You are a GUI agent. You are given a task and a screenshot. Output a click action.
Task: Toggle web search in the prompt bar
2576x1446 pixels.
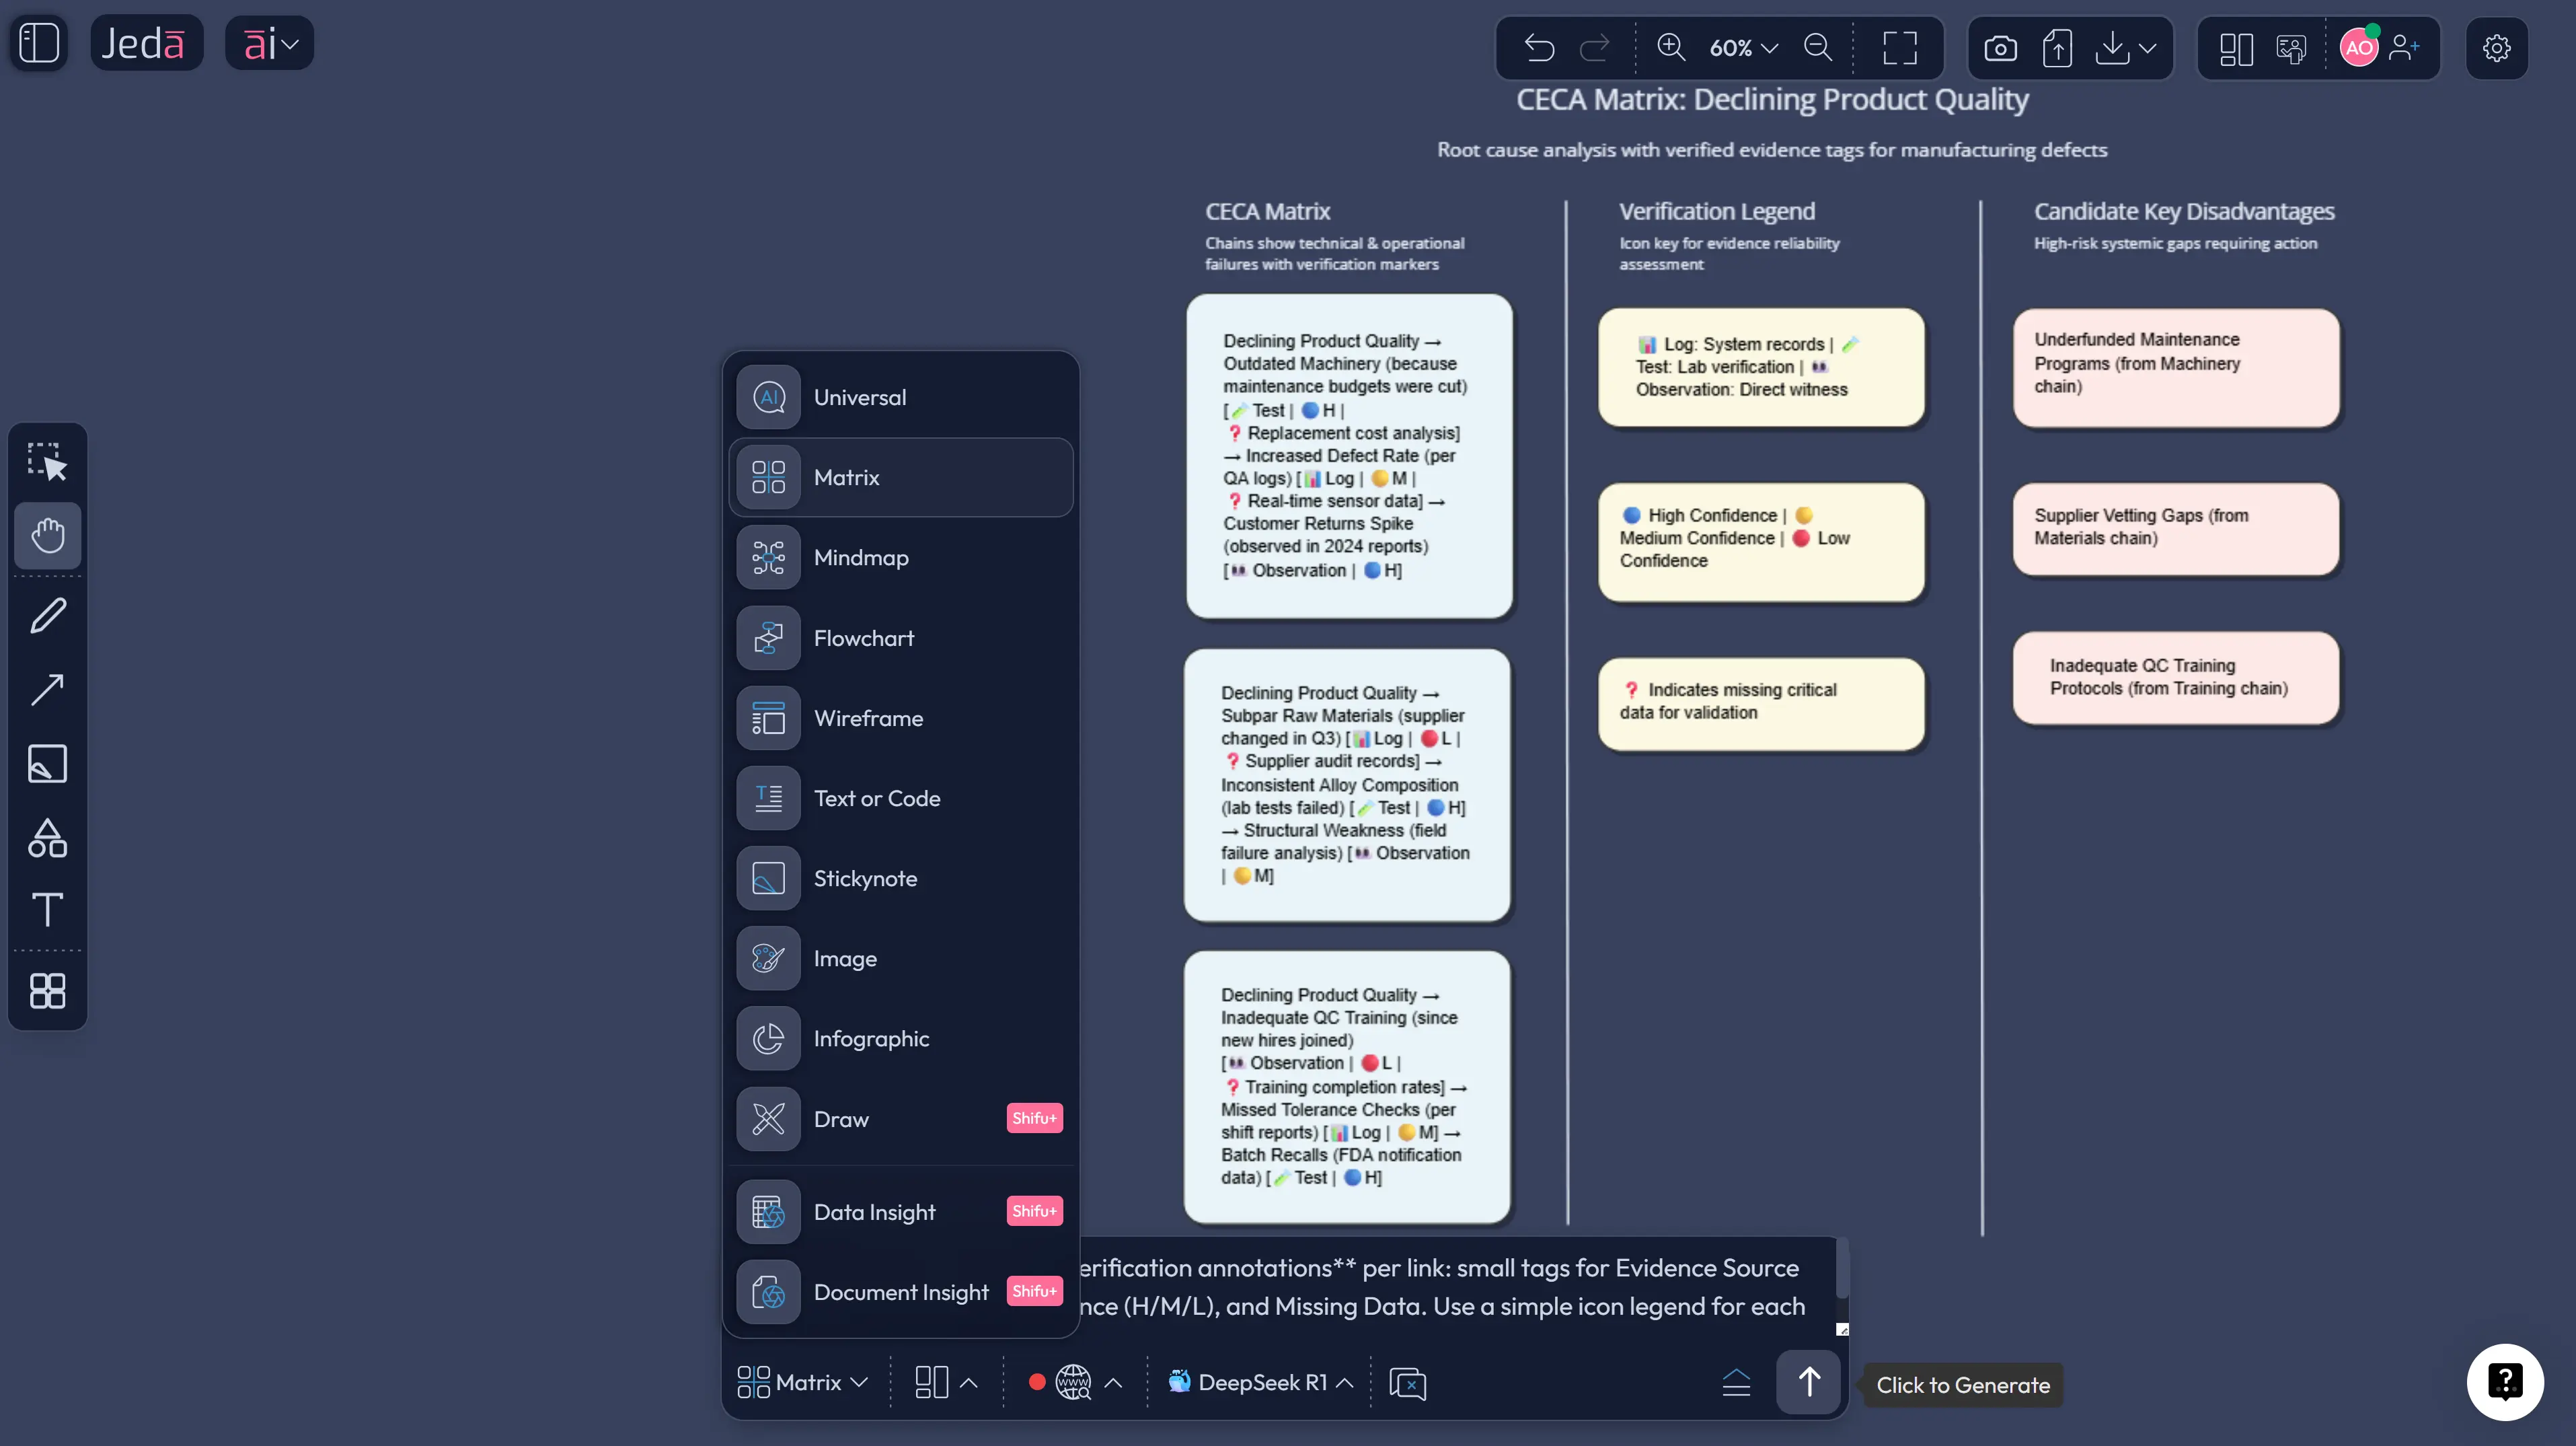click(1075, 1382)
